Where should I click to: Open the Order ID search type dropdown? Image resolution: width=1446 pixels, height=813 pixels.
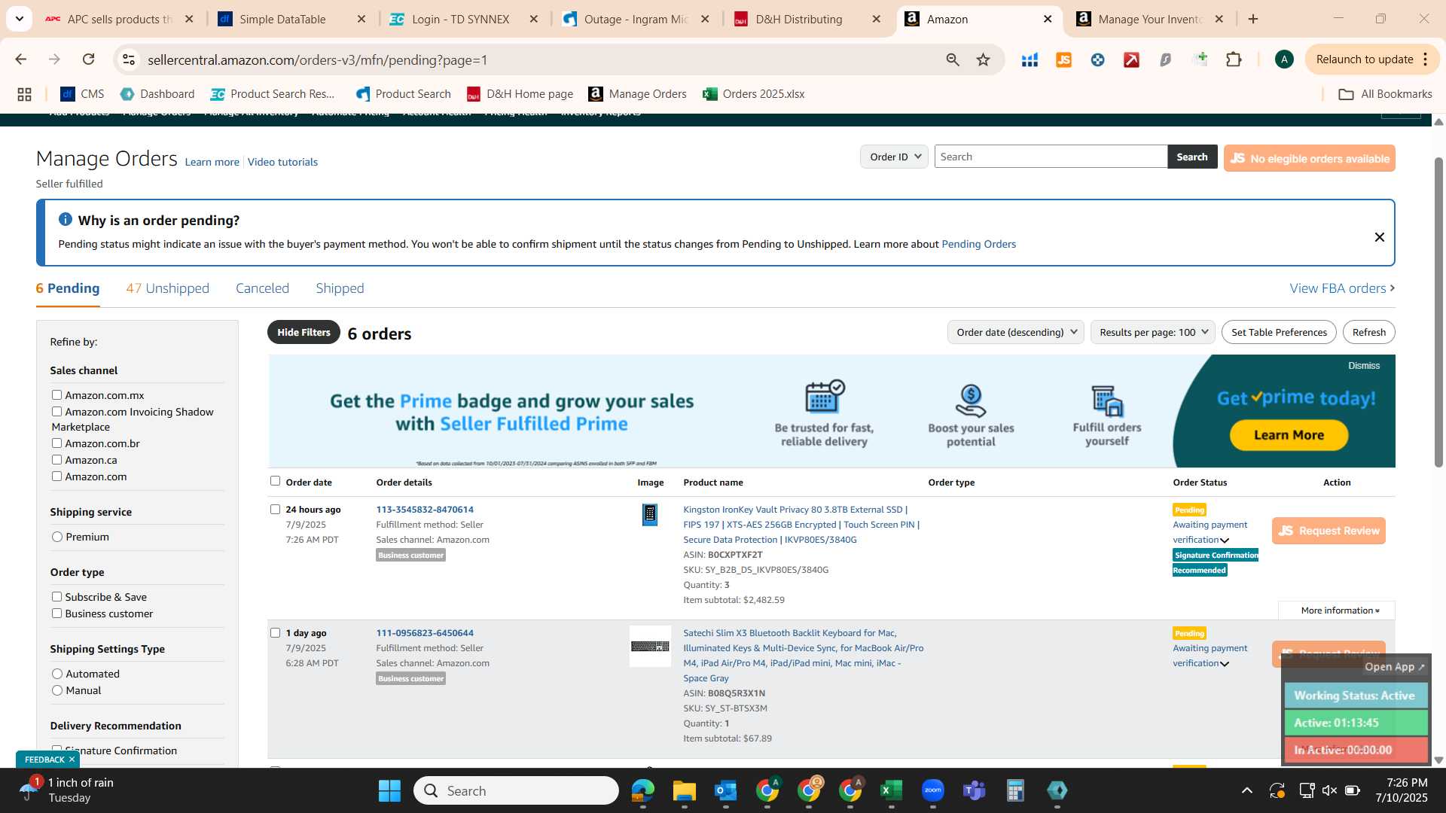[x=894, y=157]
